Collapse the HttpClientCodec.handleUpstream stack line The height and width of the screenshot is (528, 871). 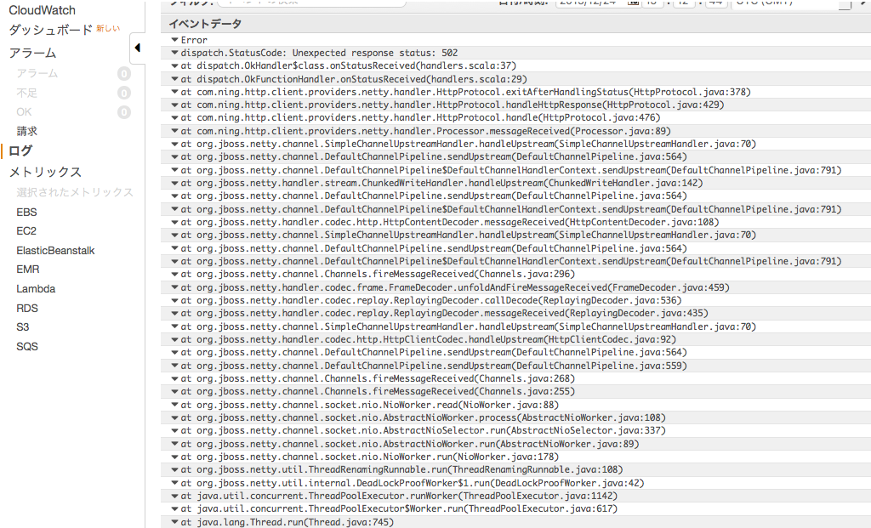coord(174,339)
